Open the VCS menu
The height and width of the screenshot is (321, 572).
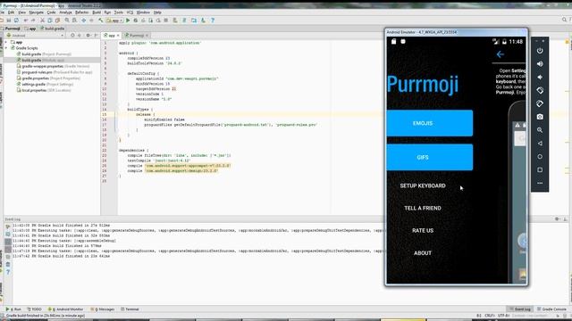(130, 12)
